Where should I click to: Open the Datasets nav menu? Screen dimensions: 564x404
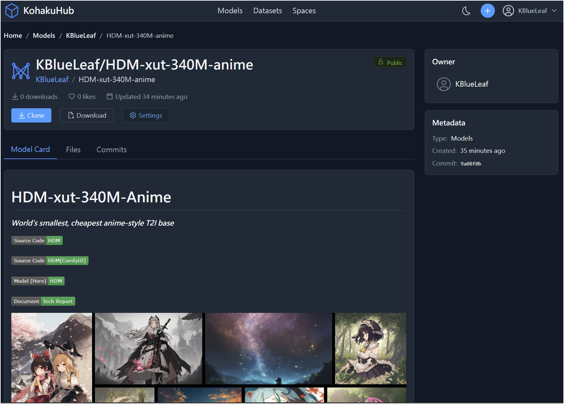[267, 11]
